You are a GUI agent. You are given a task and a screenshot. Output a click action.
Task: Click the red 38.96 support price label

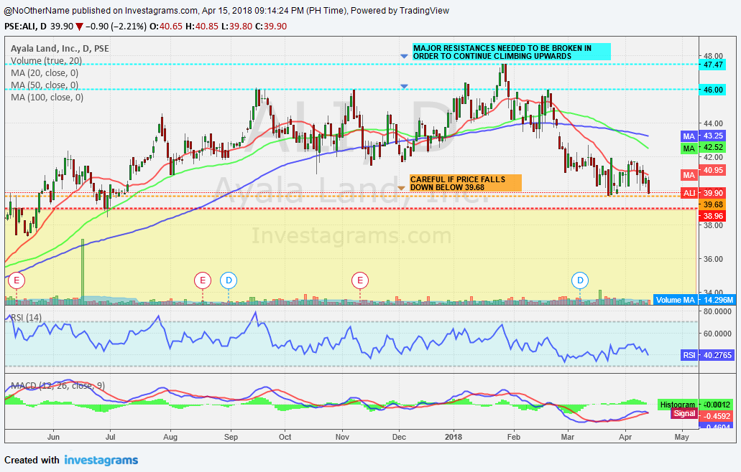[x=713, y=216]
